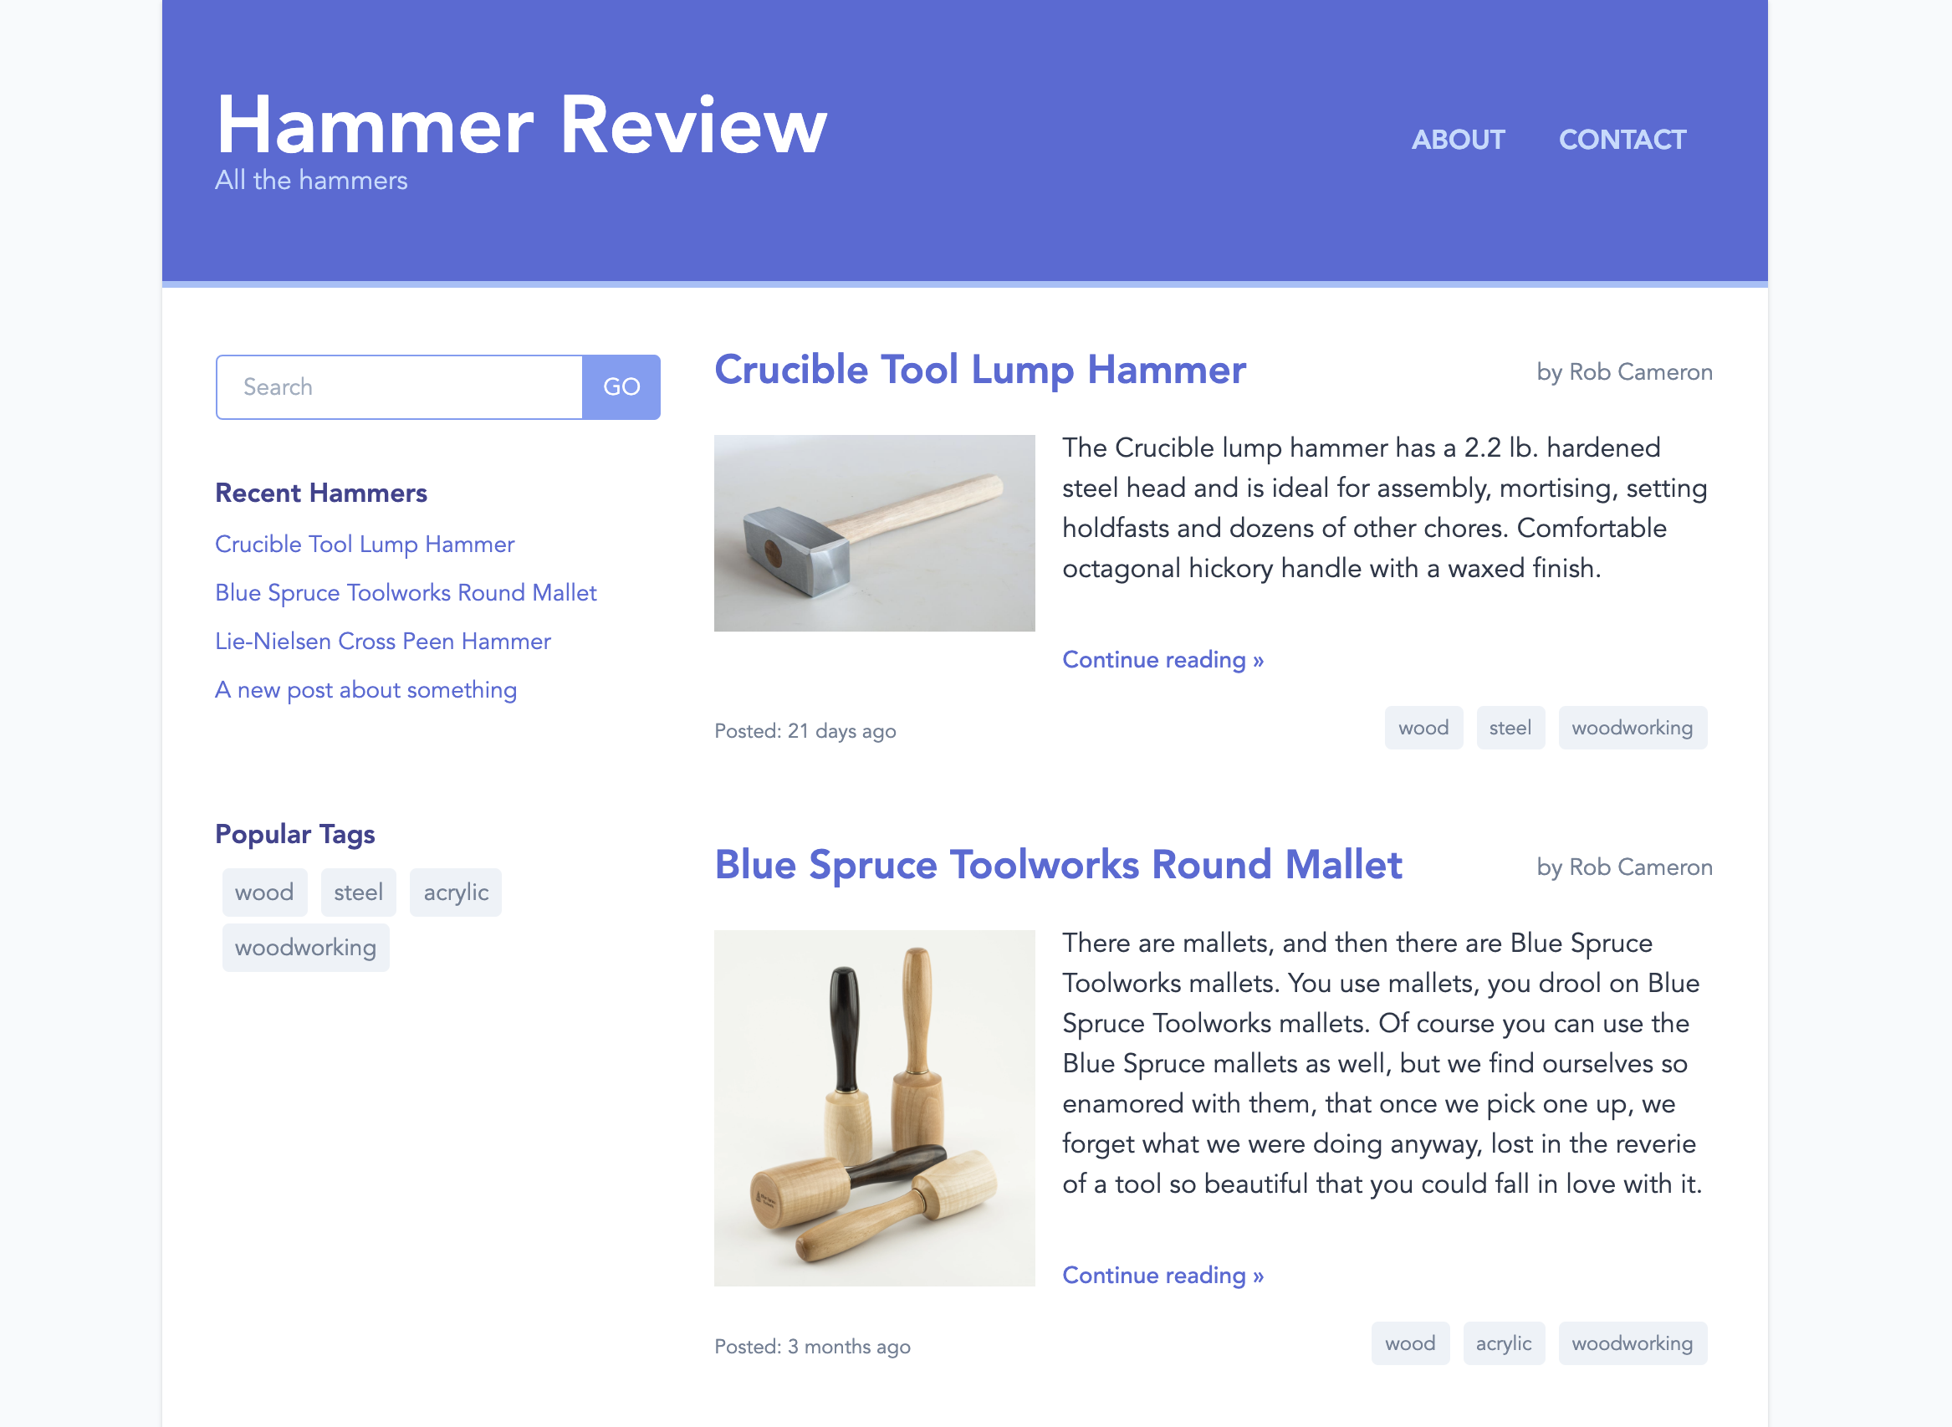
Task: Click the wood tag icon on first post
Action: (1422, 729)
